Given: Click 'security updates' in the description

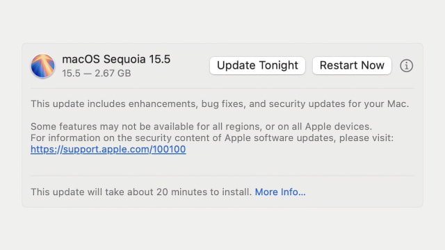Looking at the screenshot, I should tap(307, 104).
